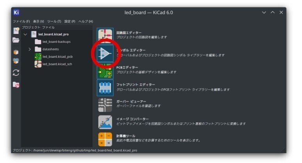Open the Footprint Editor chip icon
The height and width of the screenshot is (163, 302).
click(x=105, y=88)
